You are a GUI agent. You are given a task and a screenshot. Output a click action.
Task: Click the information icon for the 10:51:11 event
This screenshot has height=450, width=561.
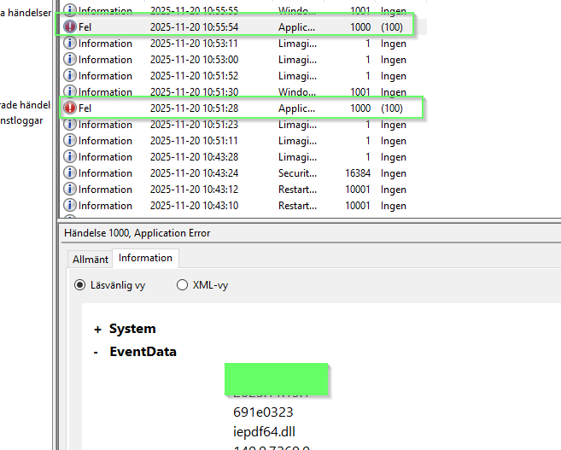pos(70,141)
